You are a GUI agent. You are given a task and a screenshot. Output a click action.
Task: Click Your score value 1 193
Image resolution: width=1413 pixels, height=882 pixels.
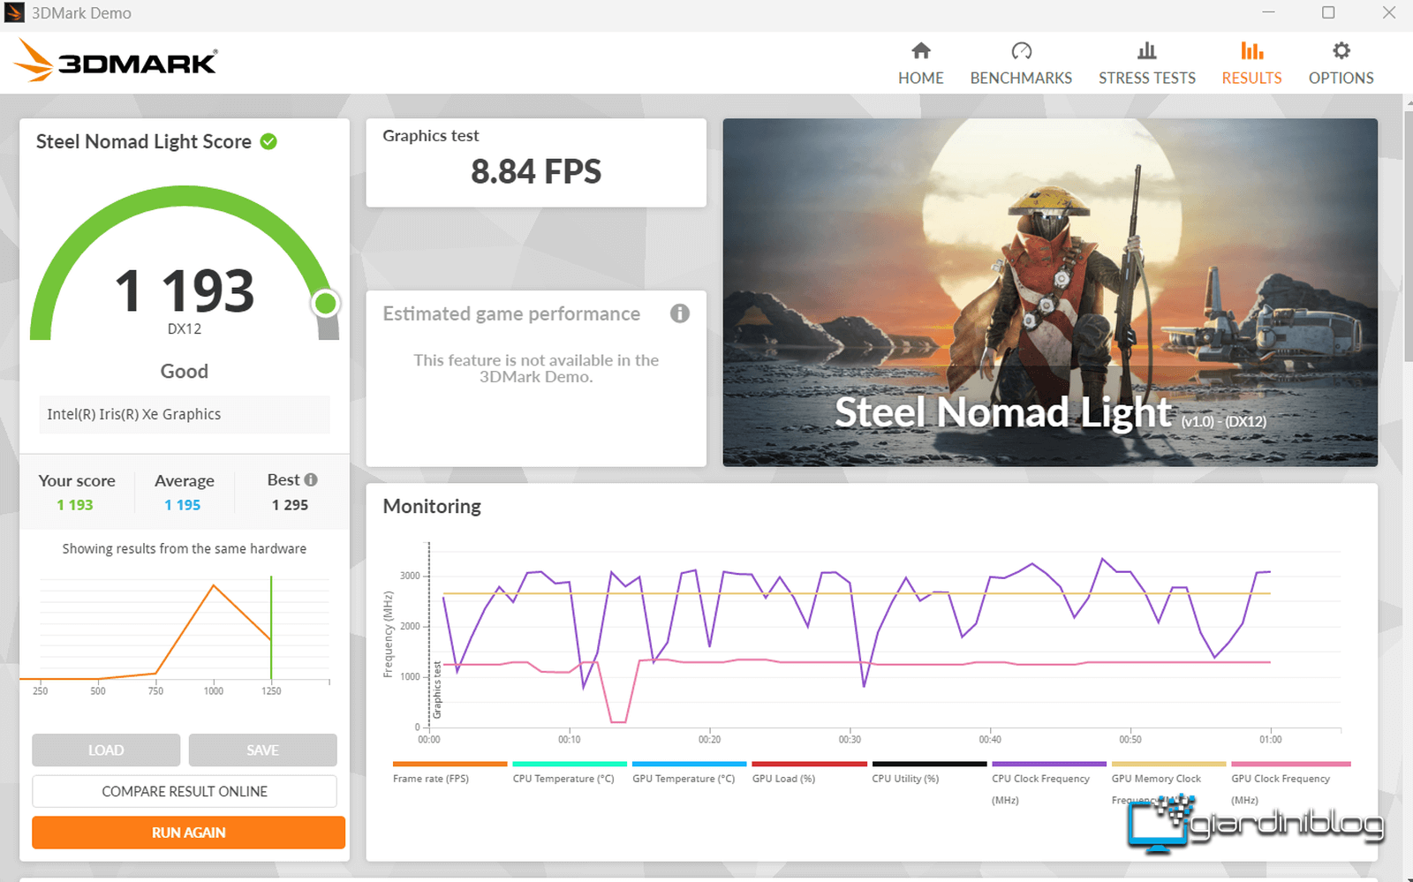click(x=75, y=505)
